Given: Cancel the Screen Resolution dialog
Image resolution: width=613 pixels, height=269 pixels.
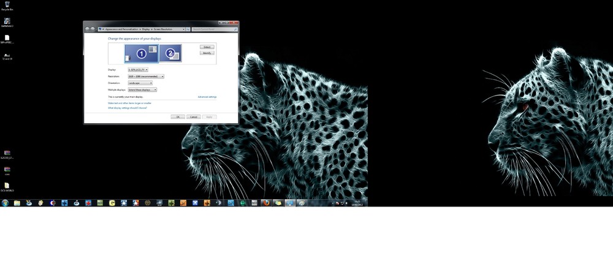Looking at the screenshot, I should click(x=194, y=117).
